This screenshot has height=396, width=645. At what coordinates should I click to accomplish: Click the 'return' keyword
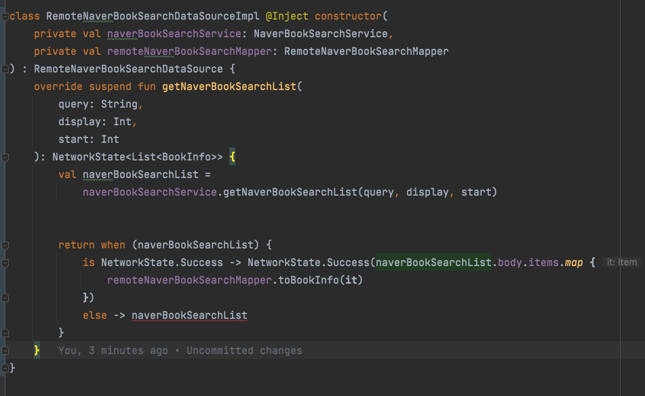coord(77,245)
